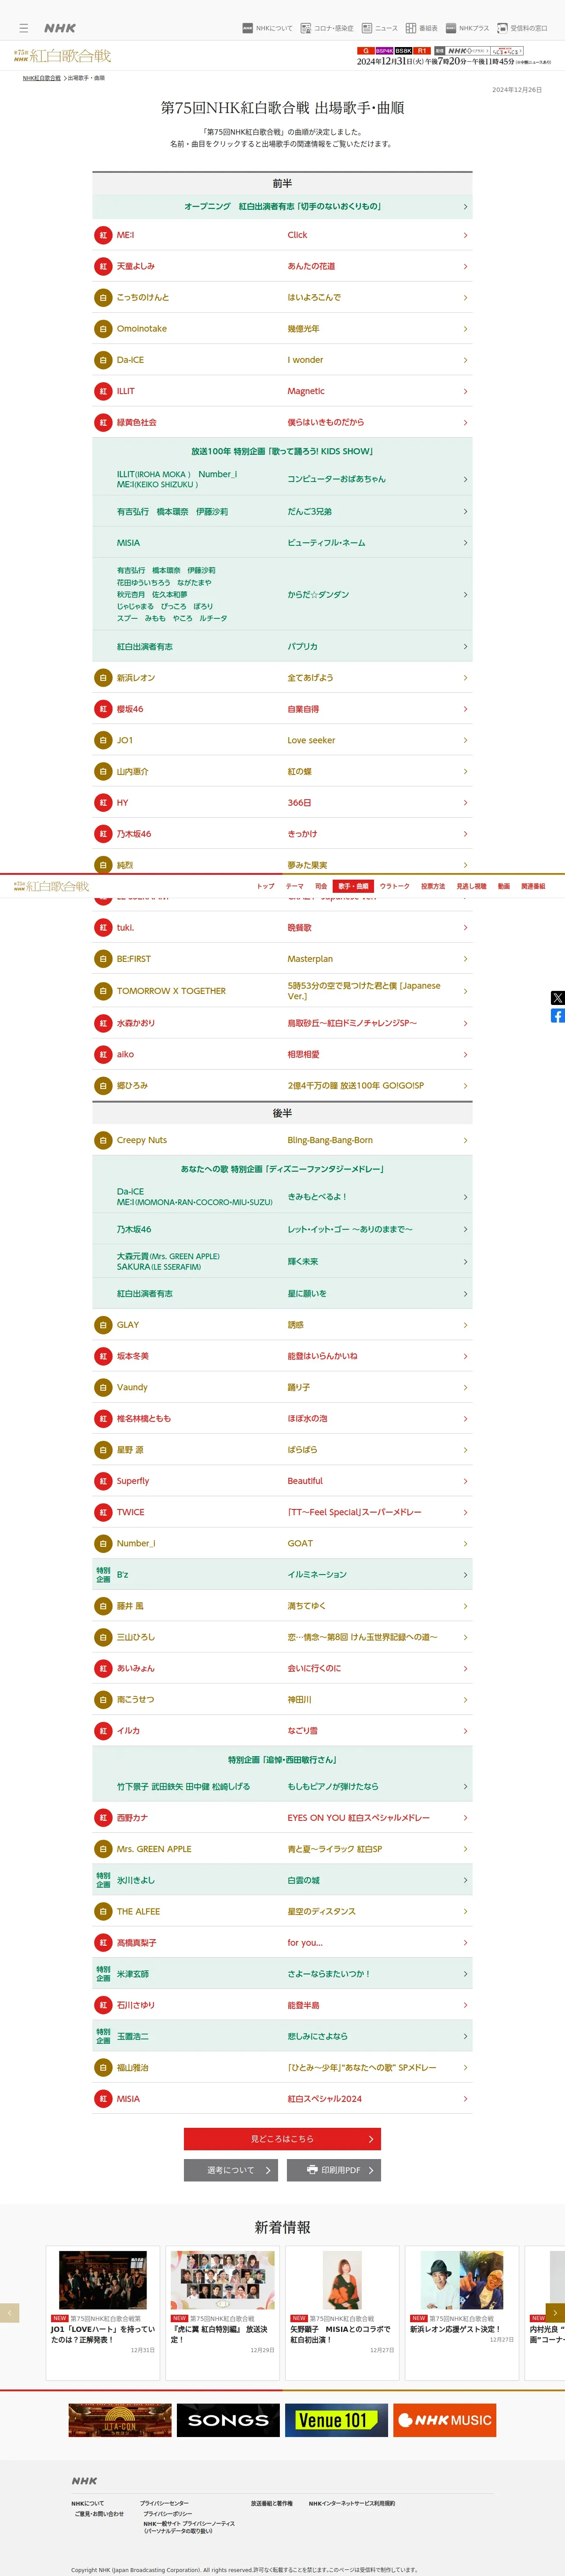Image resolution: width=565 pixels, height=2576 pixels.
Task: Expand the ME:I Click row chevron
Action: 465,235
